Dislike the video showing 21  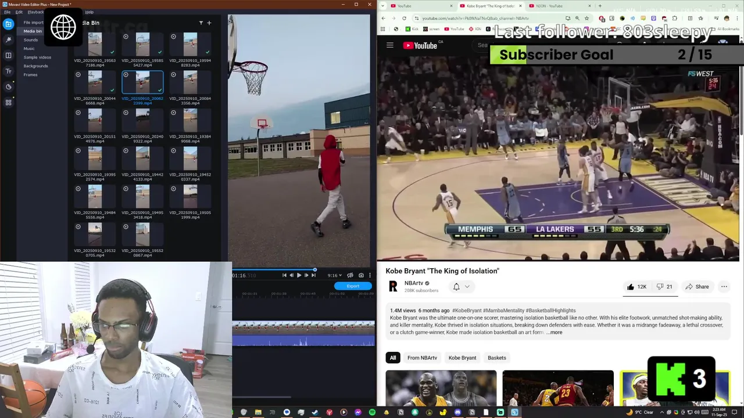click(x=664, y=287)
